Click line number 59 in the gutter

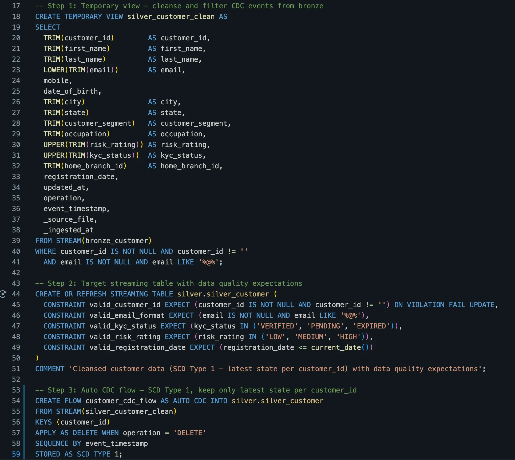coord(16,454)
